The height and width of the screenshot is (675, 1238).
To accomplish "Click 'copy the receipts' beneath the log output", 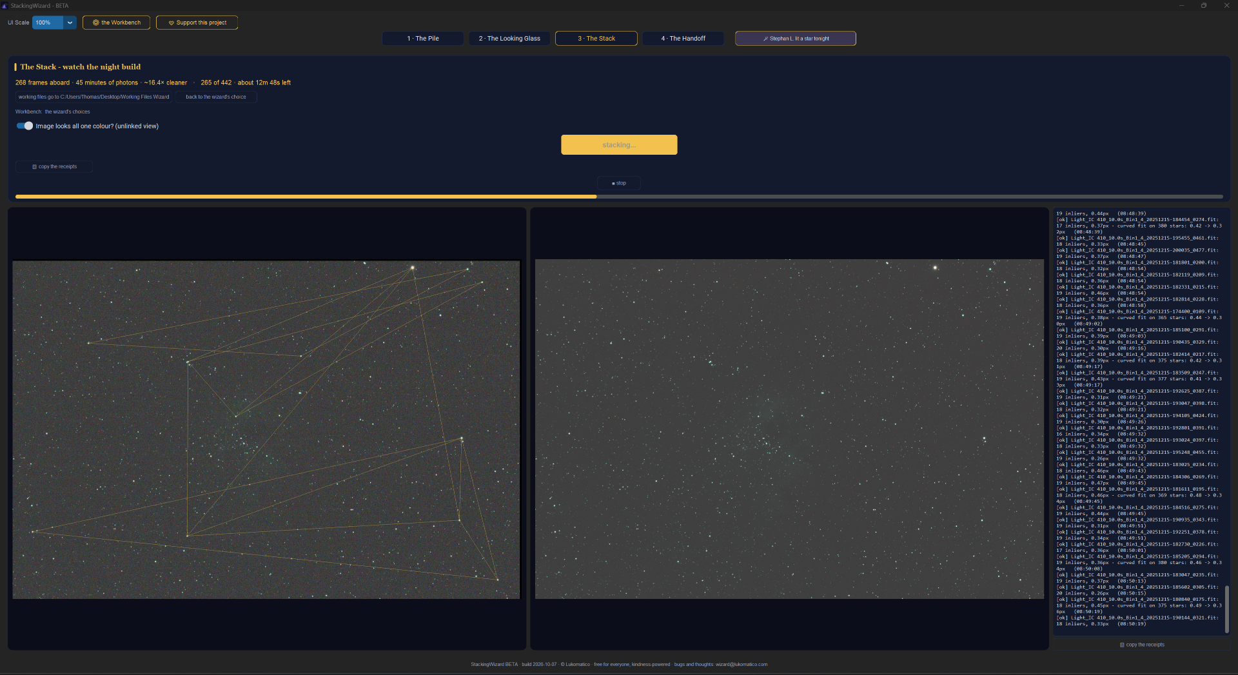I will pos(1142,645).
